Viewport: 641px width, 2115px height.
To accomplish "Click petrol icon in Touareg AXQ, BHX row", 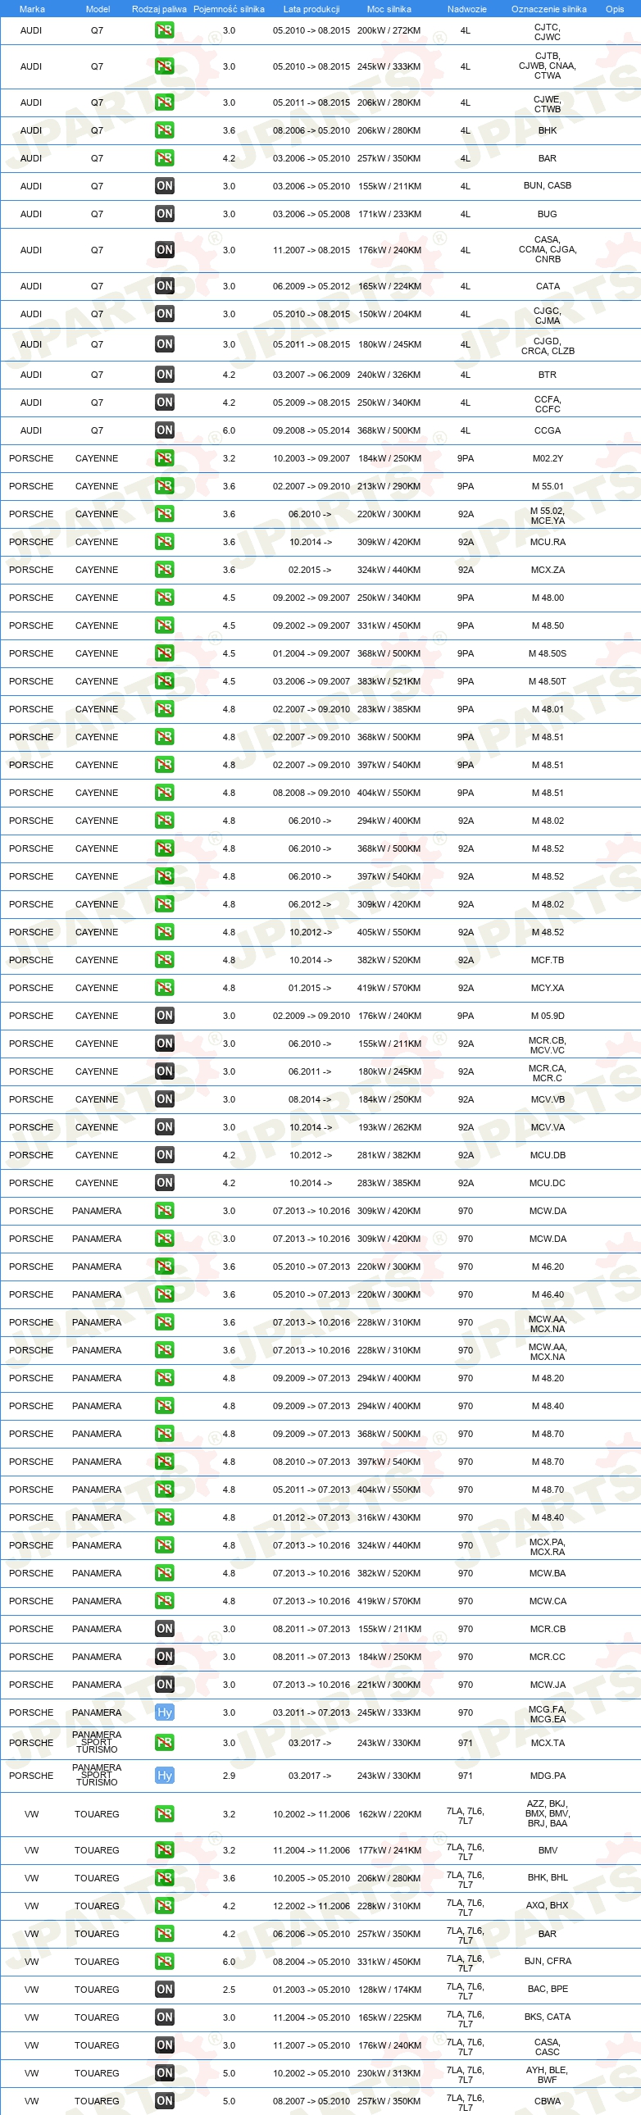I will pos(164,1907).
